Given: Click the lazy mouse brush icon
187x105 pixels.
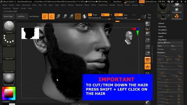Looking at the screenshot, I should coord(144,17).
